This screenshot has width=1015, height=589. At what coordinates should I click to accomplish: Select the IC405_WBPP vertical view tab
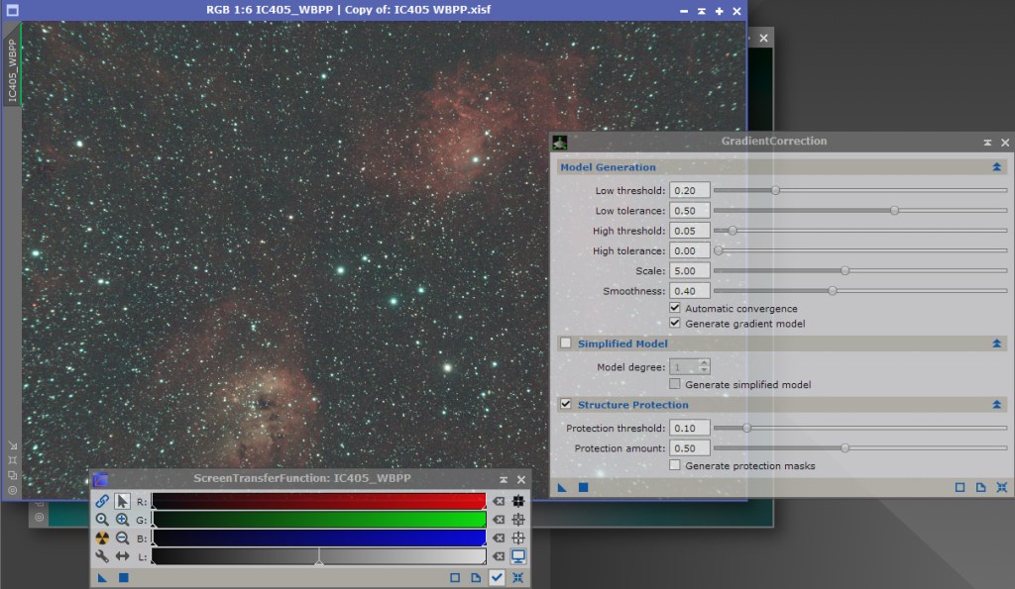coord(12,72)
